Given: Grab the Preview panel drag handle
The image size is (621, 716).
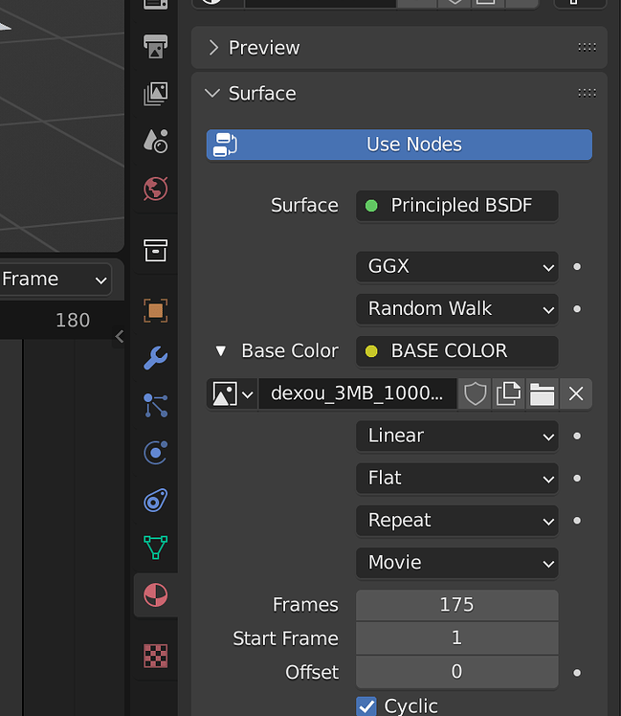Looking at the screenshot, I should (x=588, y=47).
